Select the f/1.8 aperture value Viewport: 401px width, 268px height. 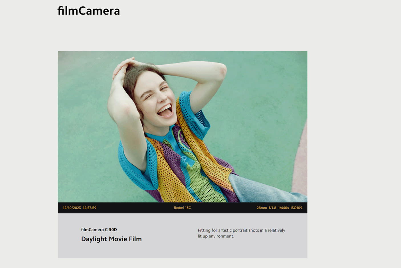tap(272, 208)
